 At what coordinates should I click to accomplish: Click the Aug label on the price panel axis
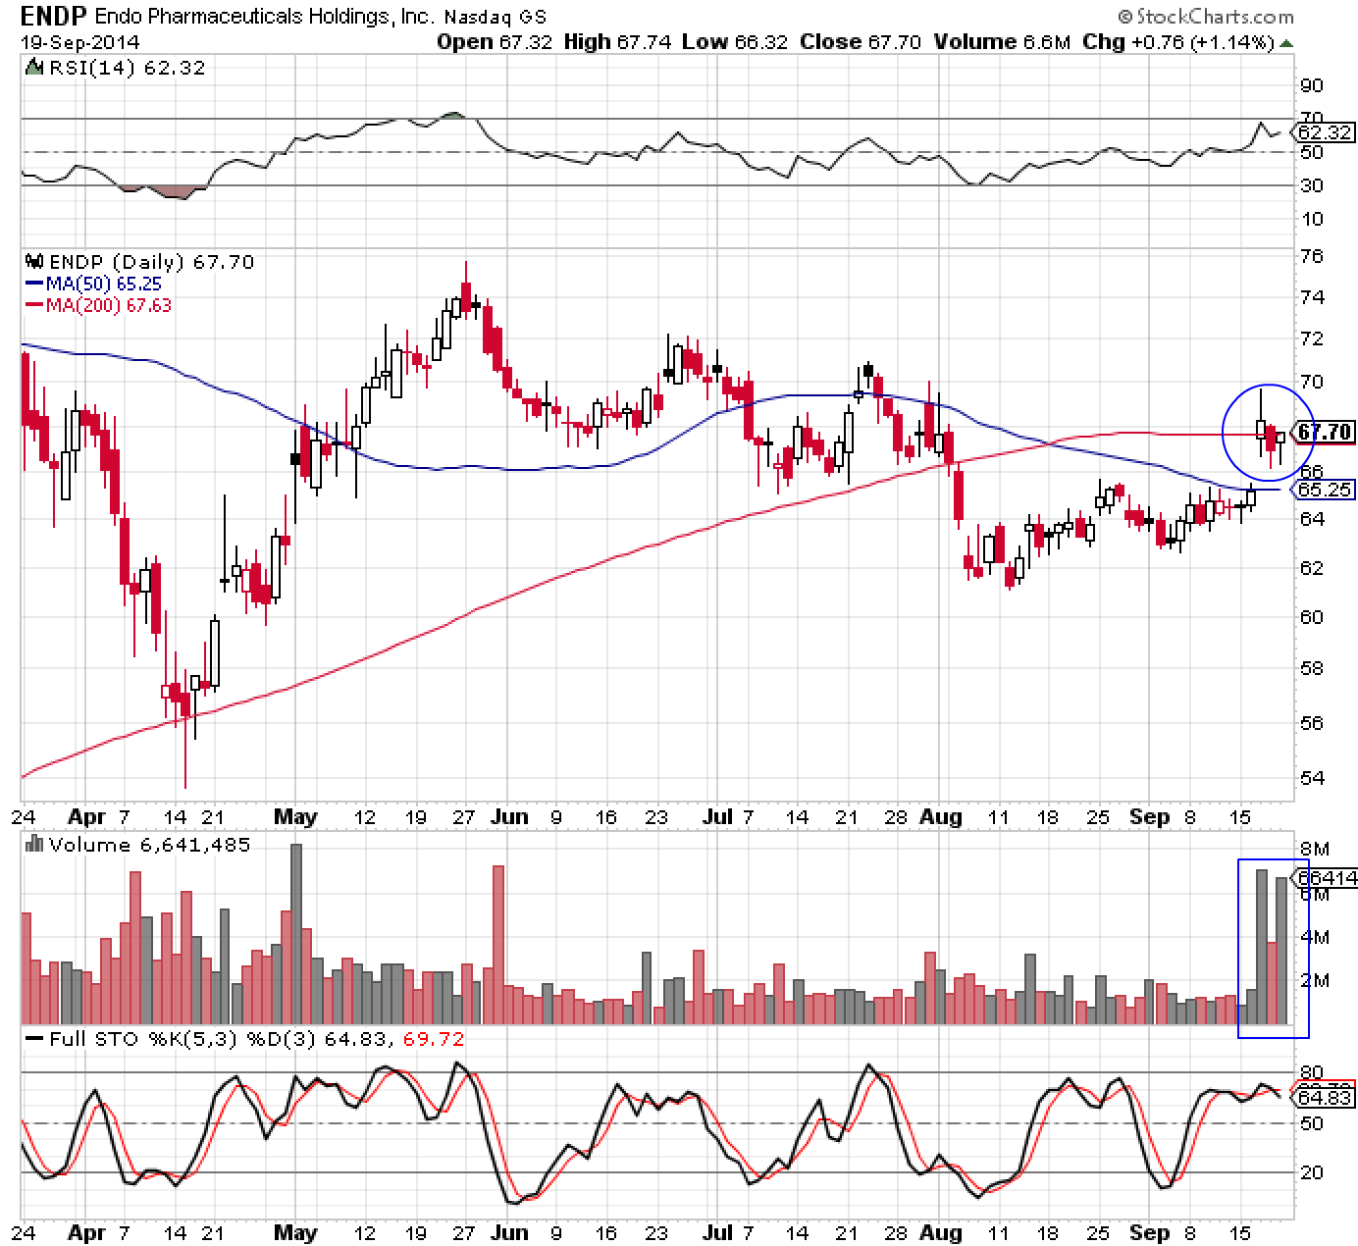pos(942,816)
